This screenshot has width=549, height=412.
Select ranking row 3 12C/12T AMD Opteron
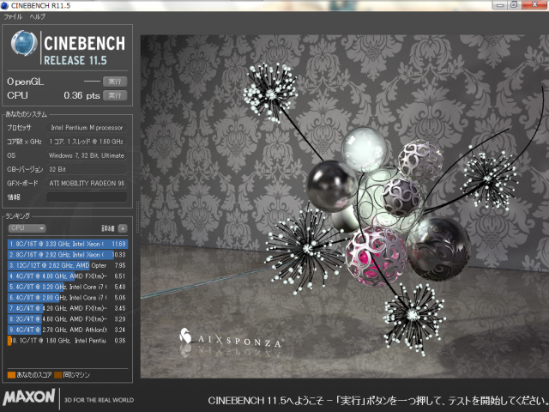tap(68, 265)
